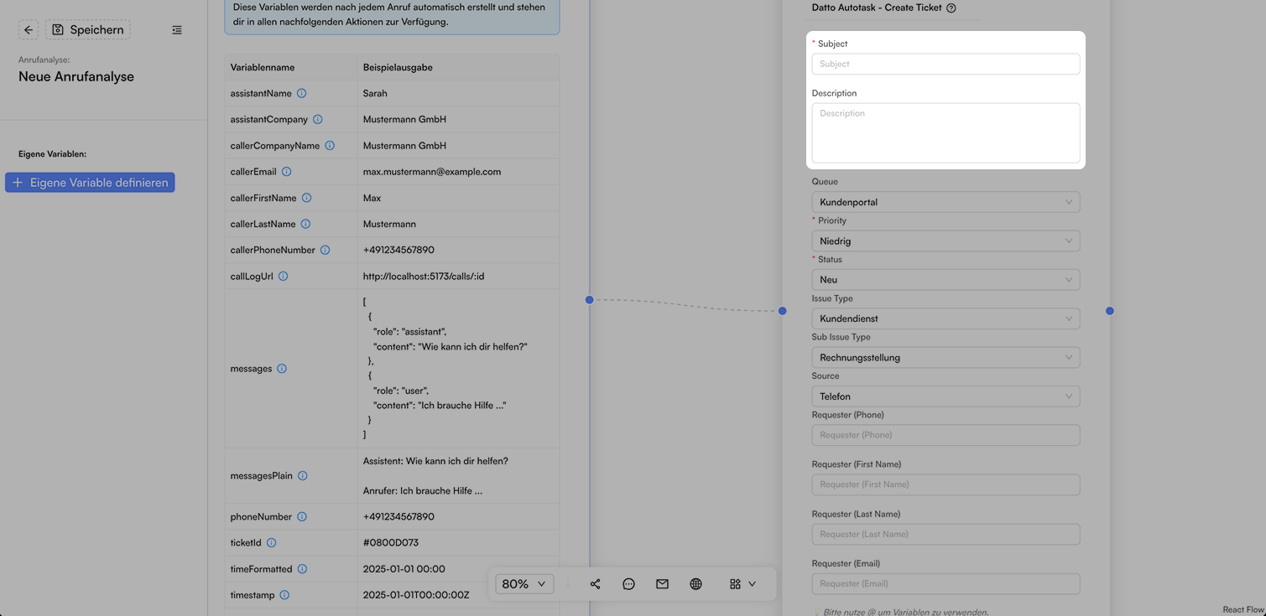Open info icon next to assistantName
The height and width of the screenshot is (616, 1266).
(302, 93)
